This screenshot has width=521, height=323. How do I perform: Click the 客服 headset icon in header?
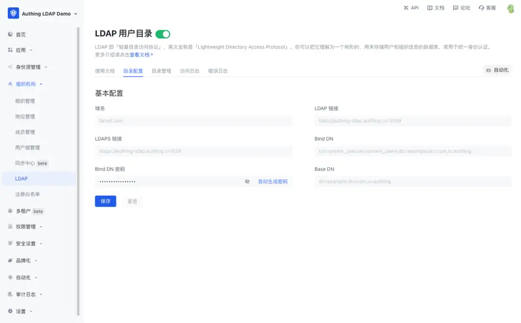click(481, 8)
